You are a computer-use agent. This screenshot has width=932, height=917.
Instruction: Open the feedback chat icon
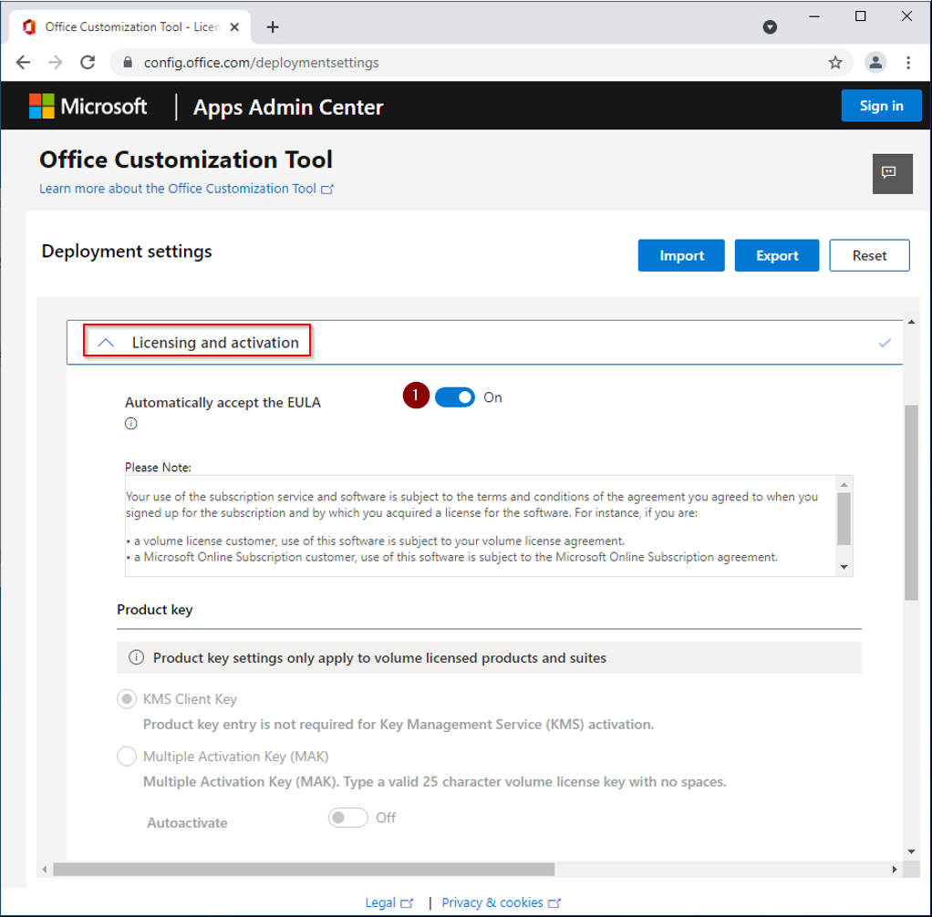(x=892, y=173)
